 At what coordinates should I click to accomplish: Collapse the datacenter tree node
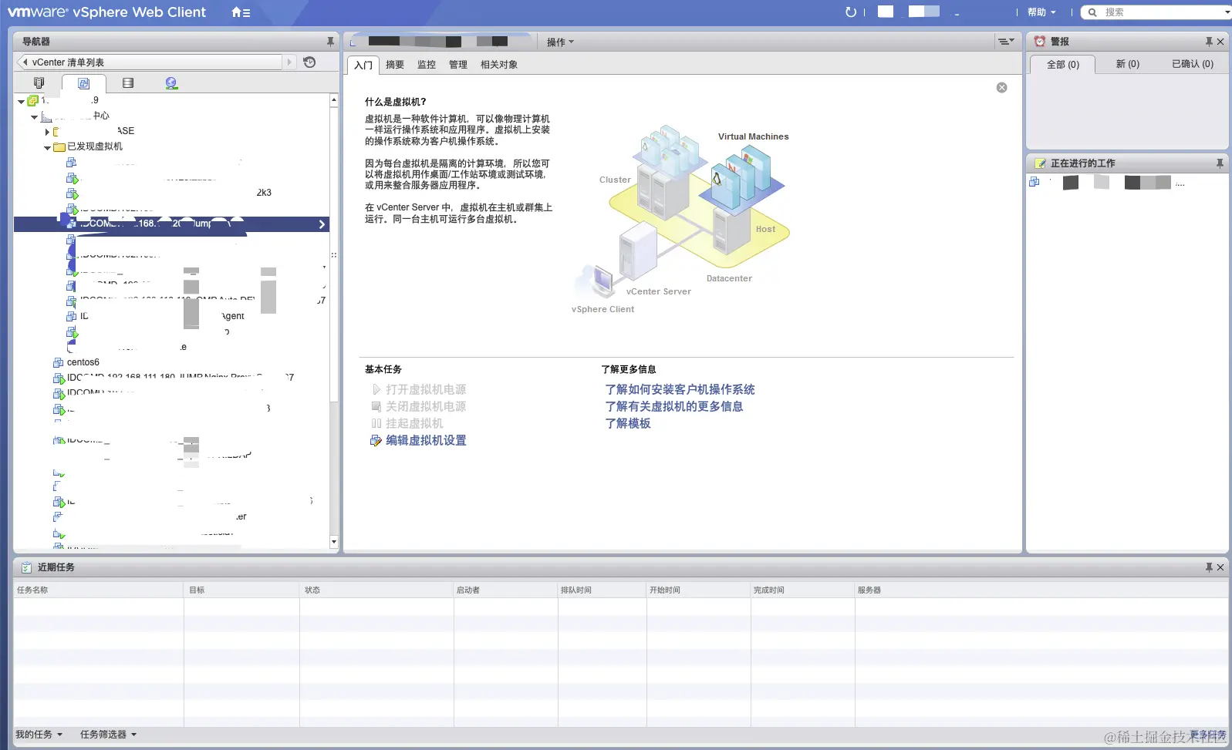click(35, 117)
